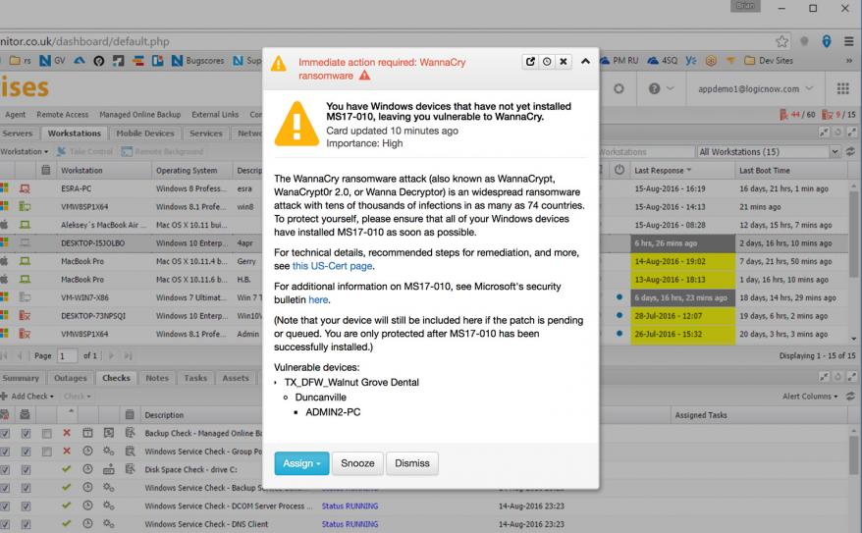
Task: Untick rightmost checked box in Backup Check row
Action: coord(26,434)
